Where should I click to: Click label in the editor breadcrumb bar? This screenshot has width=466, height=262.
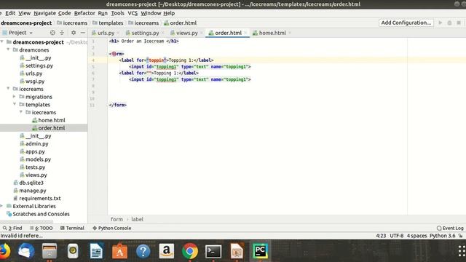click(x=138, y=219)
